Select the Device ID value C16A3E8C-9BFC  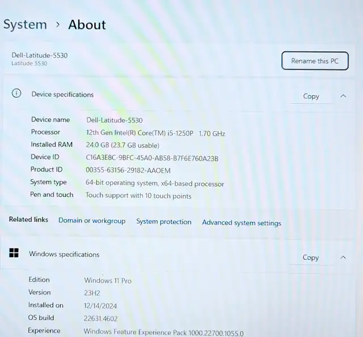click(152, 158)
